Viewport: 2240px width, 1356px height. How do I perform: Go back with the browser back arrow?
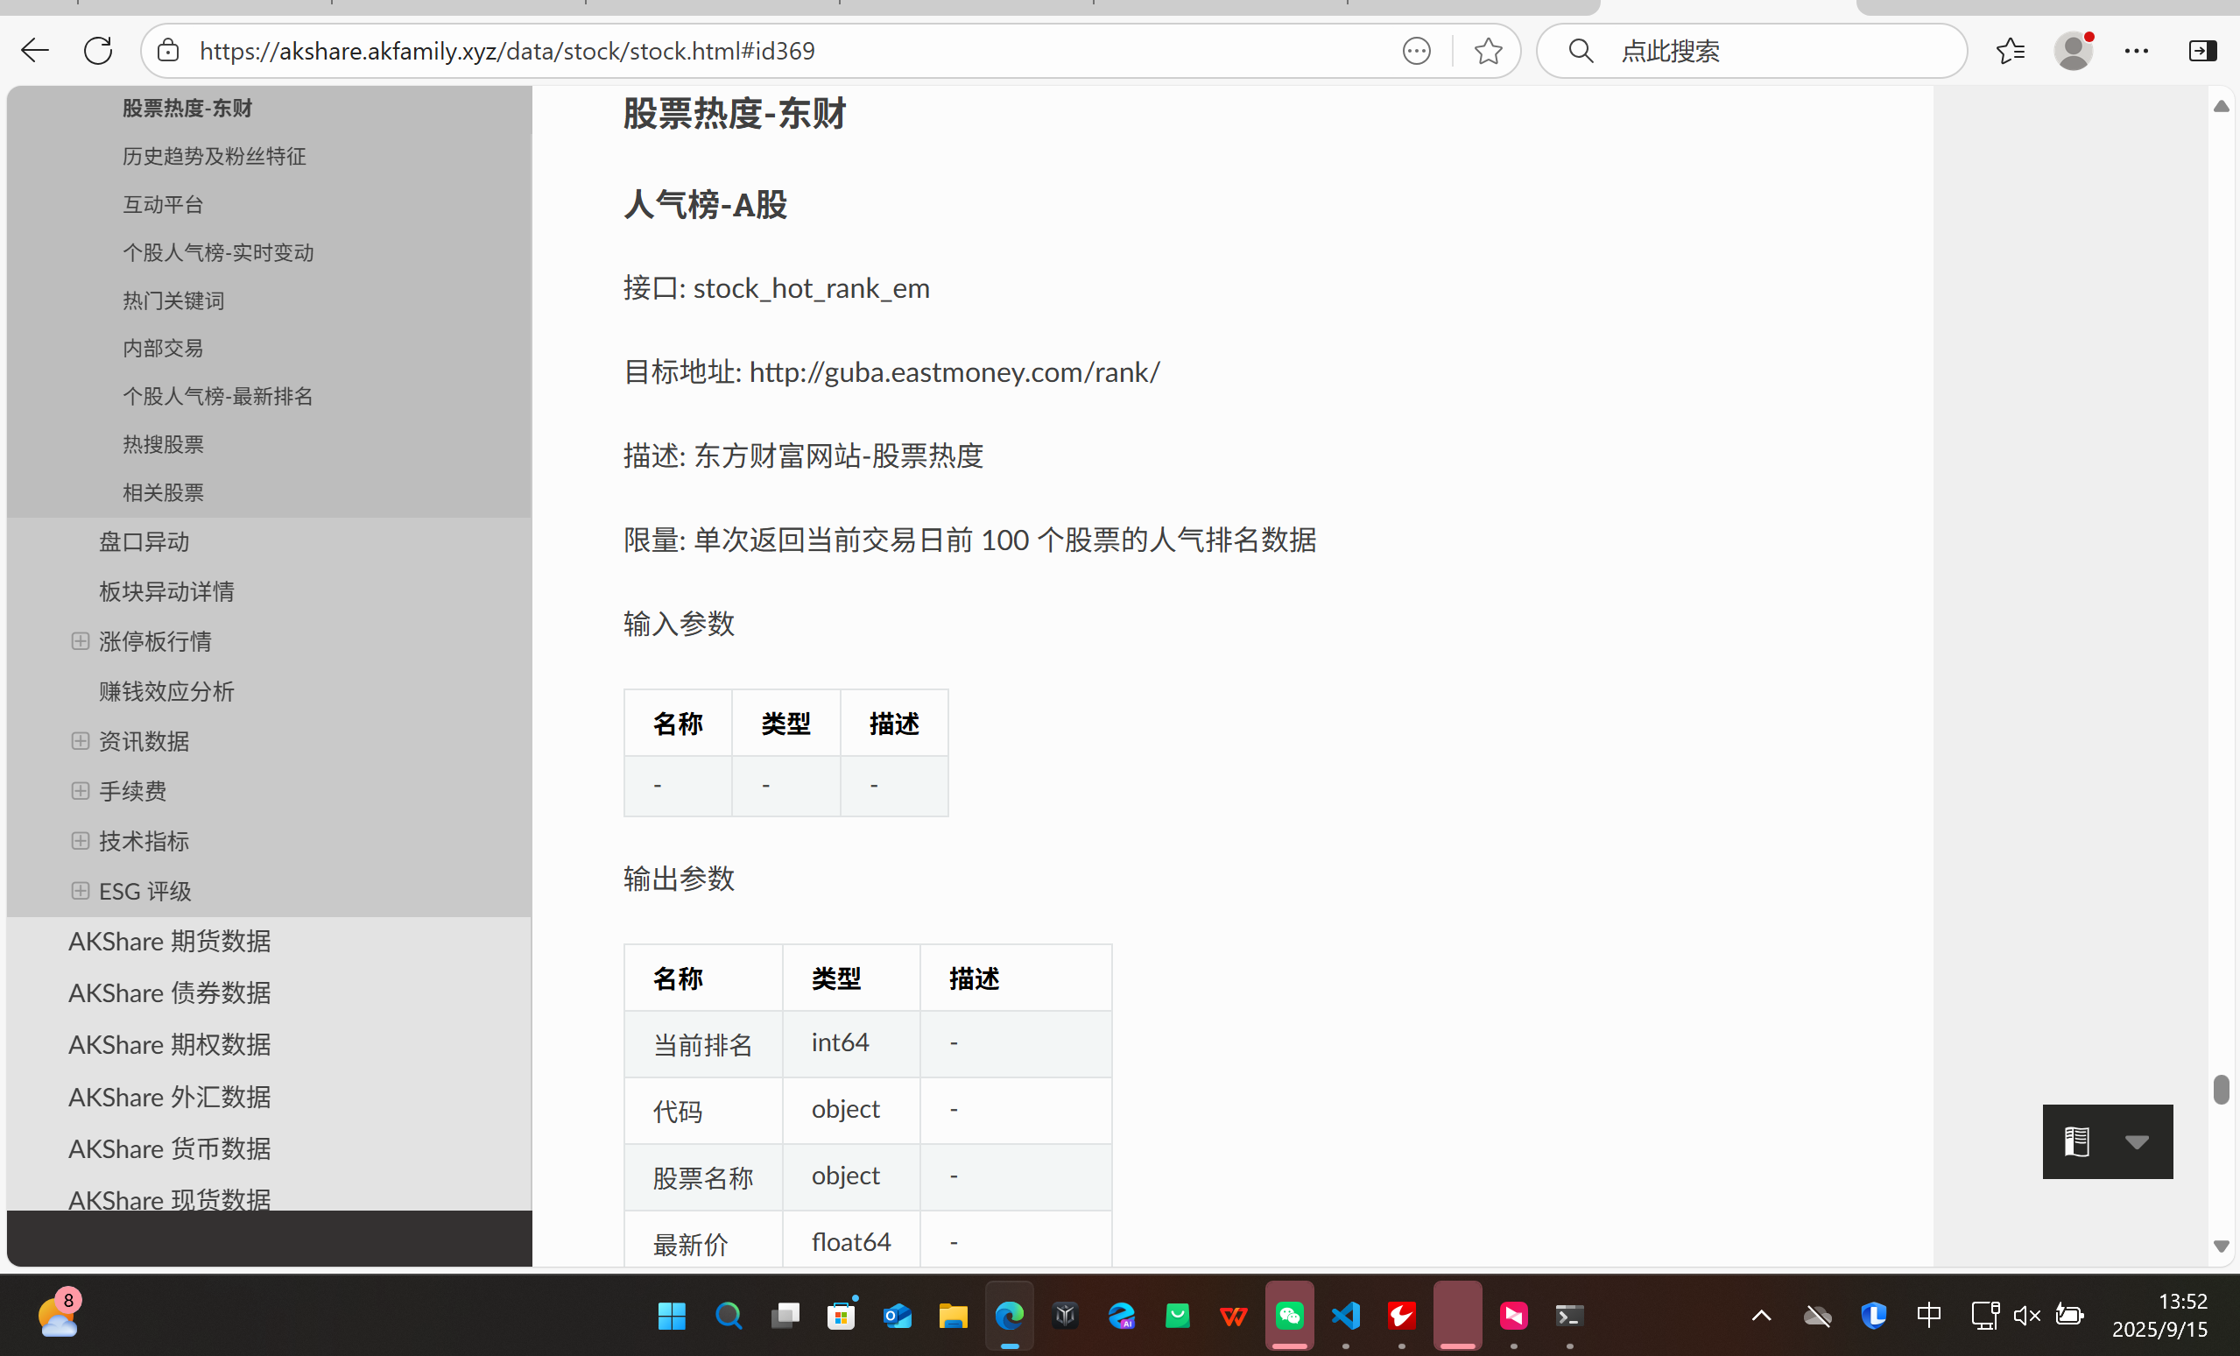coord(34,50)
